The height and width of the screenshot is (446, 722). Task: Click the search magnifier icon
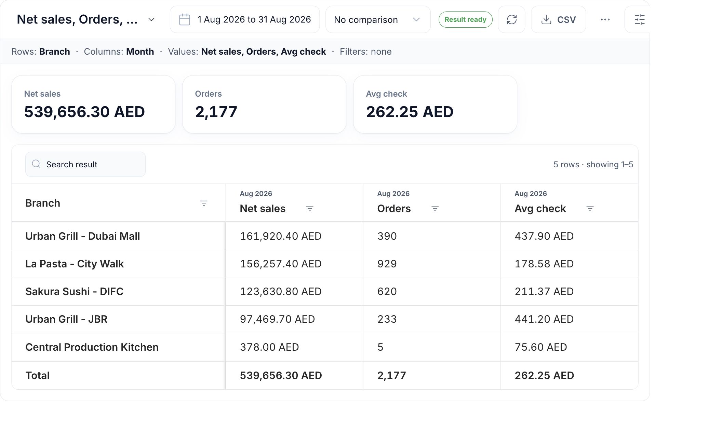36,164
